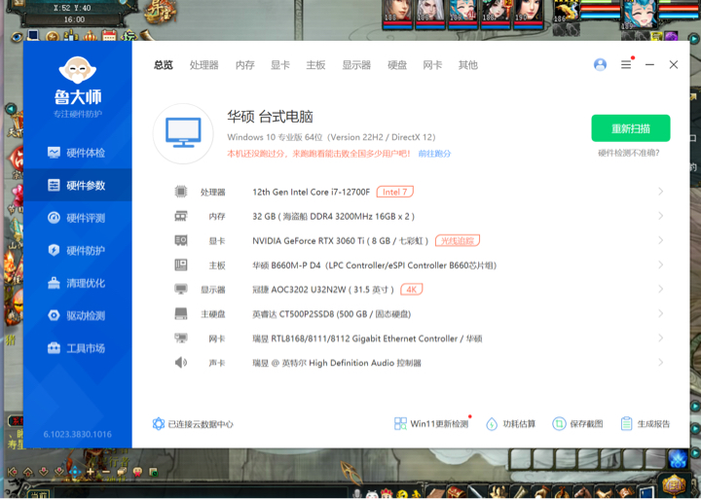Image resolution: width=701 pixels, height=499 pixels.
Task: Switch to the 总览 tab
Action: (164, 65)
